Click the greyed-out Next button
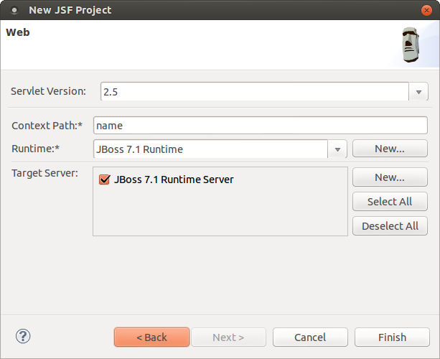 [x=228, y=337]
